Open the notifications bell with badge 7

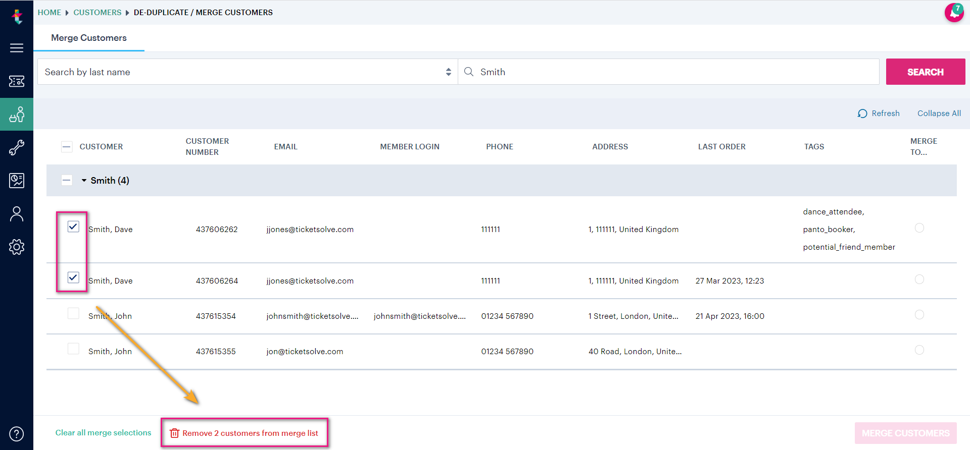tap(954, 13)
